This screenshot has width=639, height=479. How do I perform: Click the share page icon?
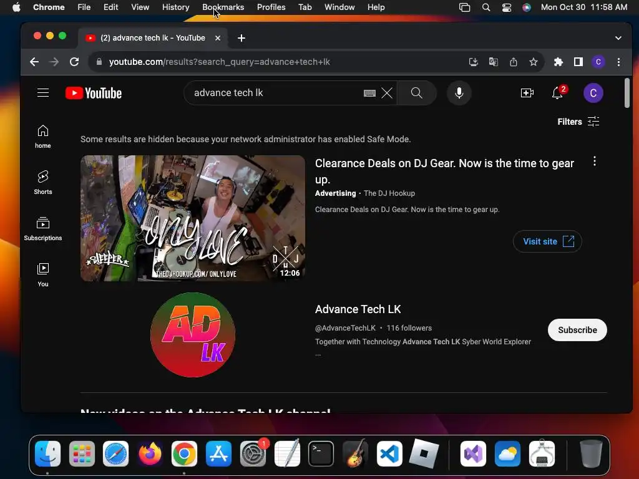coord(514,62)
